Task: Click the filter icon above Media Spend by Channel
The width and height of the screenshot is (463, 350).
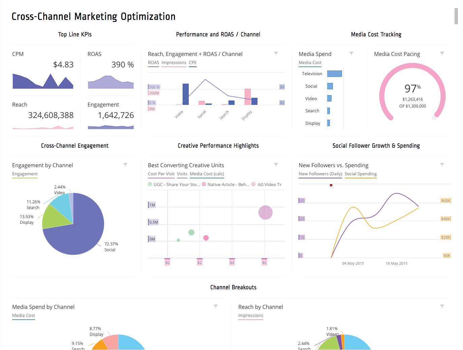Action: coord(216,306)
